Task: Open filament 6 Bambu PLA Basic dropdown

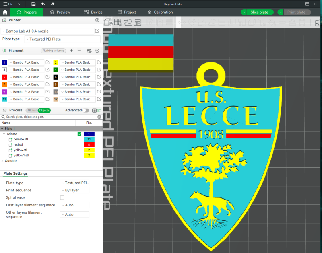Action: coord(77,77)
